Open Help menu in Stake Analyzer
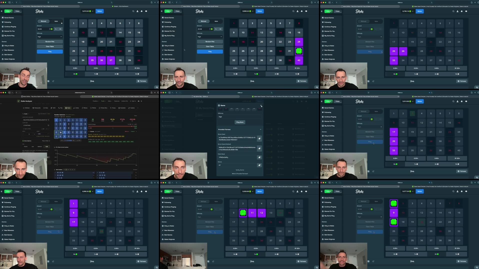Image resolution: width=479 pixels, height=269 pixels. [x=110, y=101]
